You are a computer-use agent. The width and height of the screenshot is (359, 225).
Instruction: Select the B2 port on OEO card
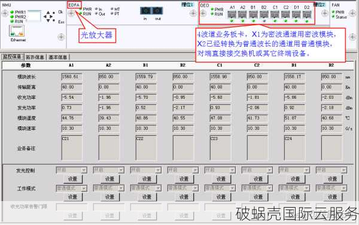264,15
